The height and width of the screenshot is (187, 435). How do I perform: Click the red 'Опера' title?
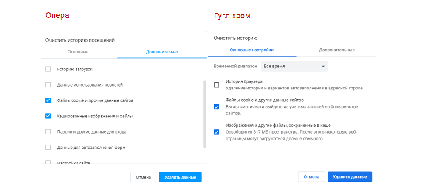point(57,15)
